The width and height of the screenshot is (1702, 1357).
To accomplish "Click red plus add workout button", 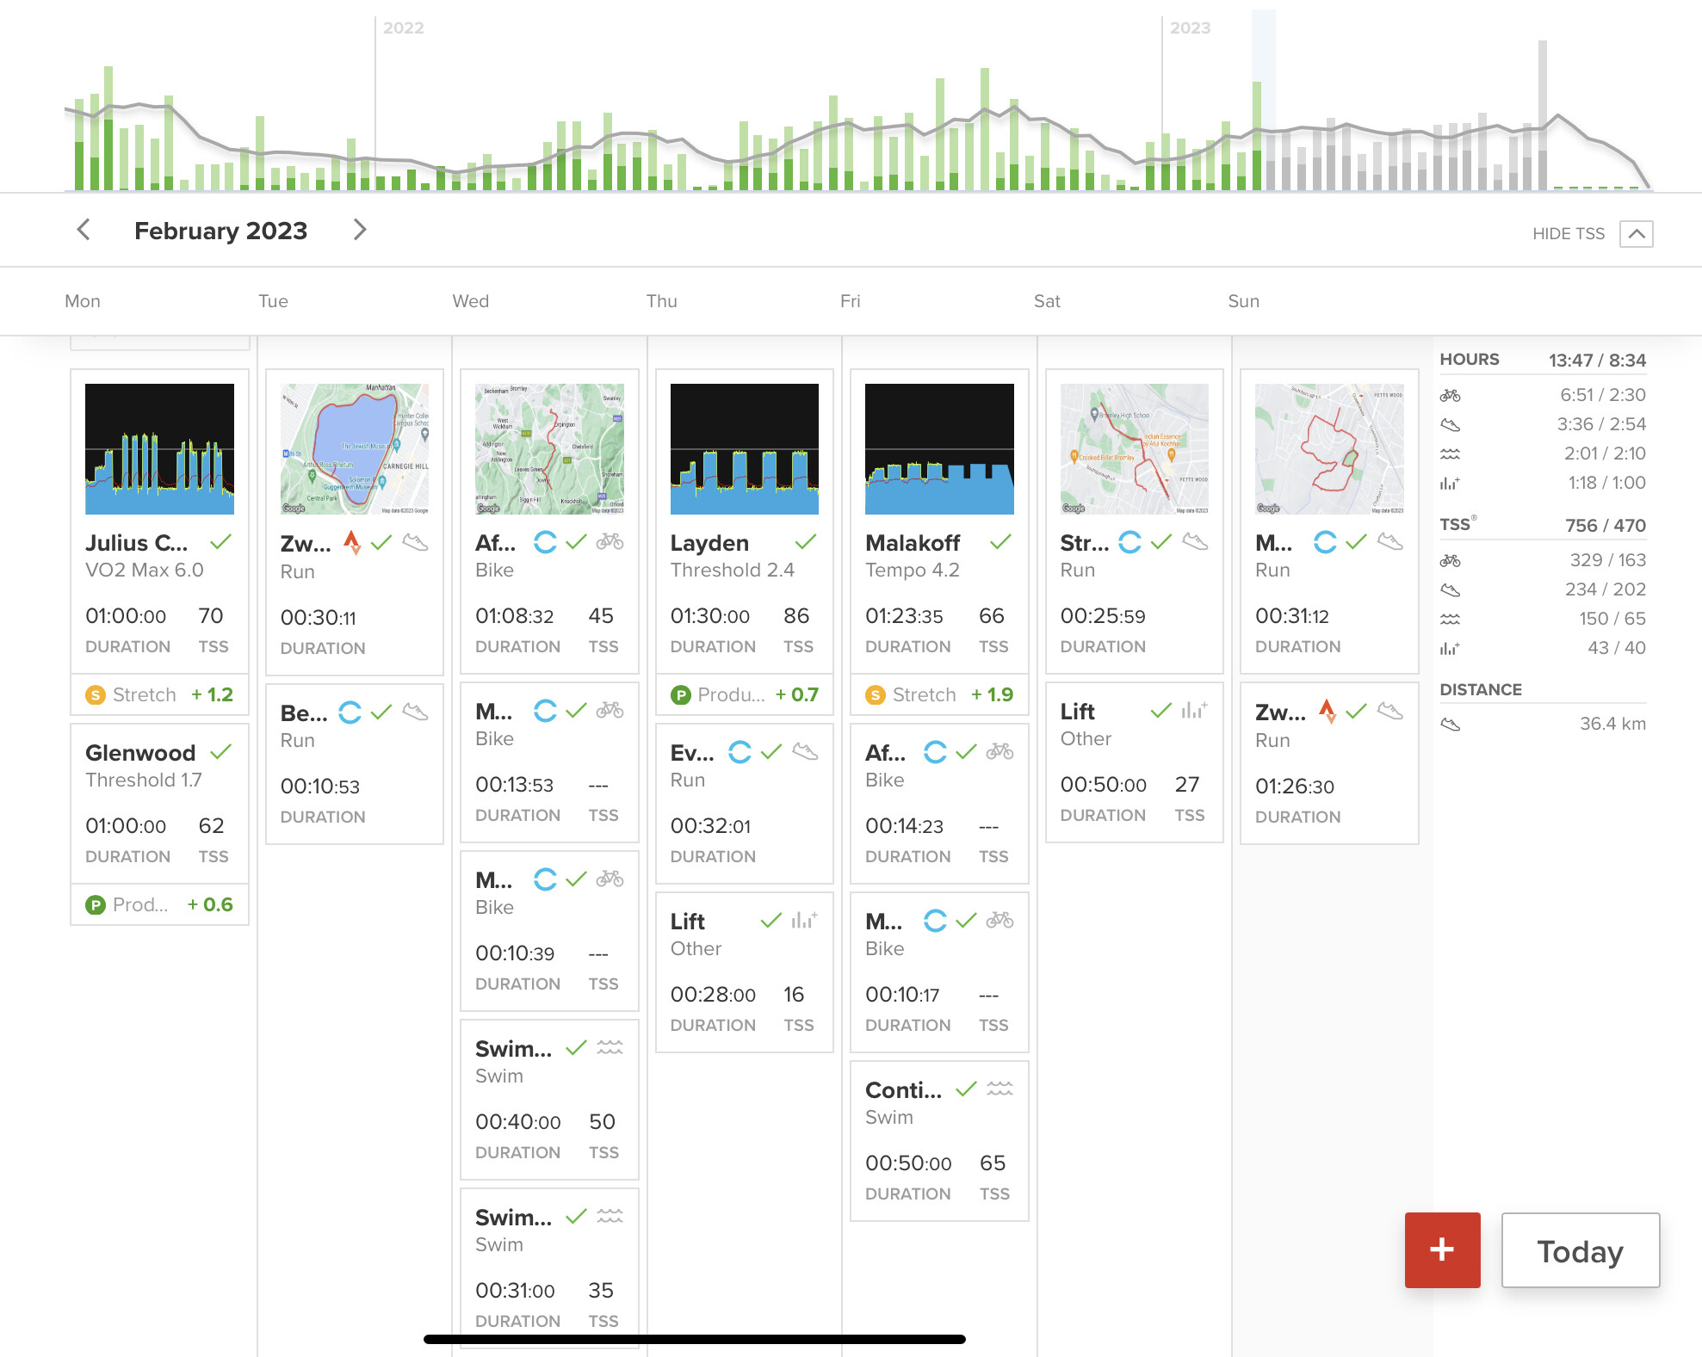I will click(1442, 1249).
